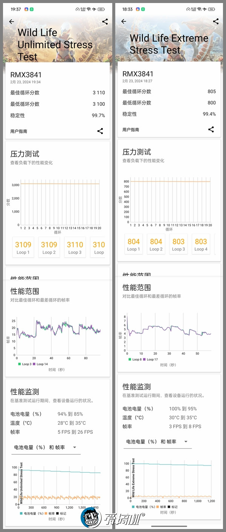Select Loop 3 card scoring 803

[x=179, y=244]
